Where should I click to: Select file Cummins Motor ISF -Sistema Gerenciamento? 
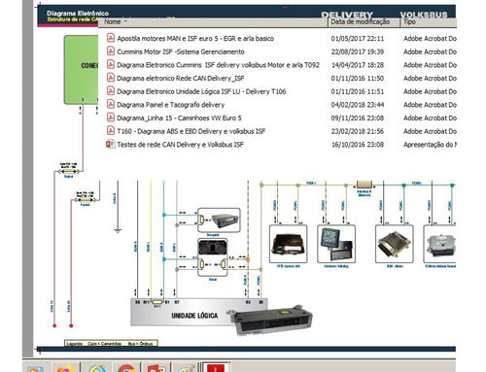181,51
